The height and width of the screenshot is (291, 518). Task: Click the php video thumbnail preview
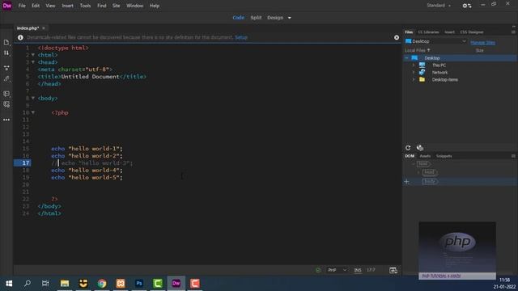457,251
